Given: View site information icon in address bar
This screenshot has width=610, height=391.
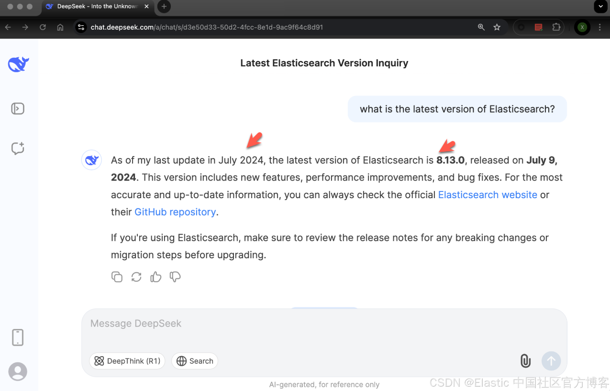Looking at the screenshot, I should click(x=81, y=27).
